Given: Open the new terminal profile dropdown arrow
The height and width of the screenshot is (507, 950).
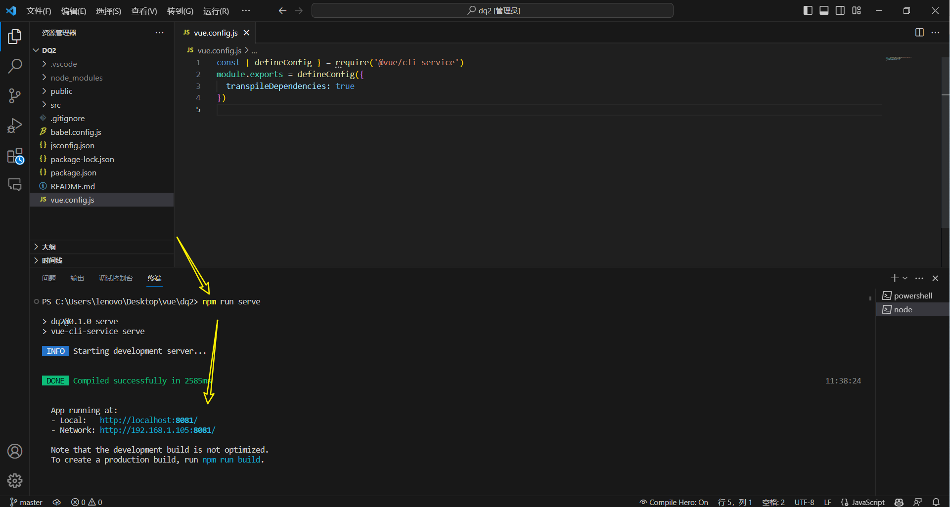Looking at the screenshot, I should (x=905, y=278).
